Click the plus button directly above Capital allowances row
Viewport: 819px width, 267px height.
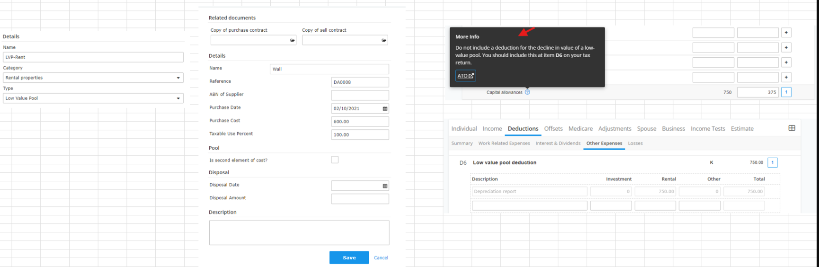[x=786, y=77]
